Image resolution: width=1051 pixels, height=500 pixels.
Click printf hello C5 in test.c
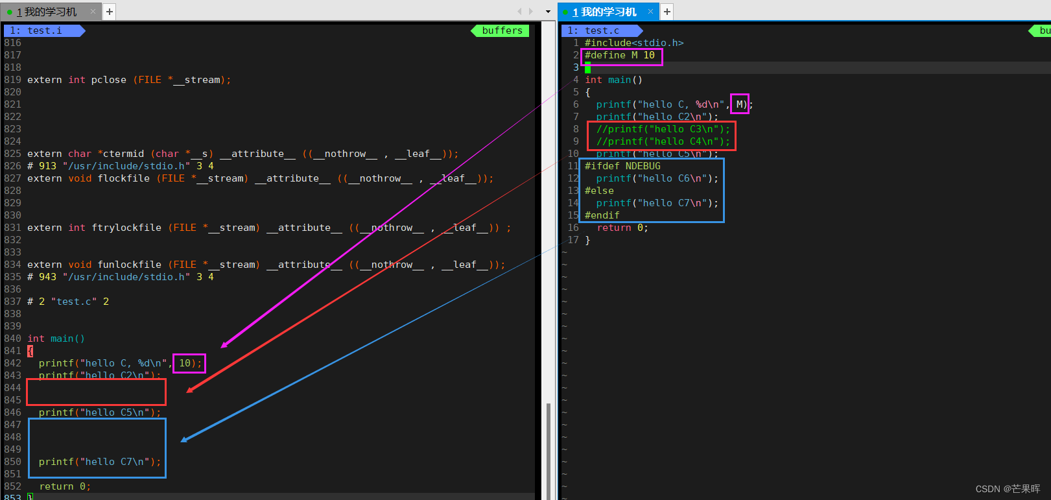pos(657,154)
